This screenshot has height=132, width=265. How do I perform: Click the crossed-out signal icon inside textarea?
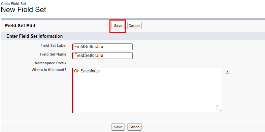coord(217,107)
